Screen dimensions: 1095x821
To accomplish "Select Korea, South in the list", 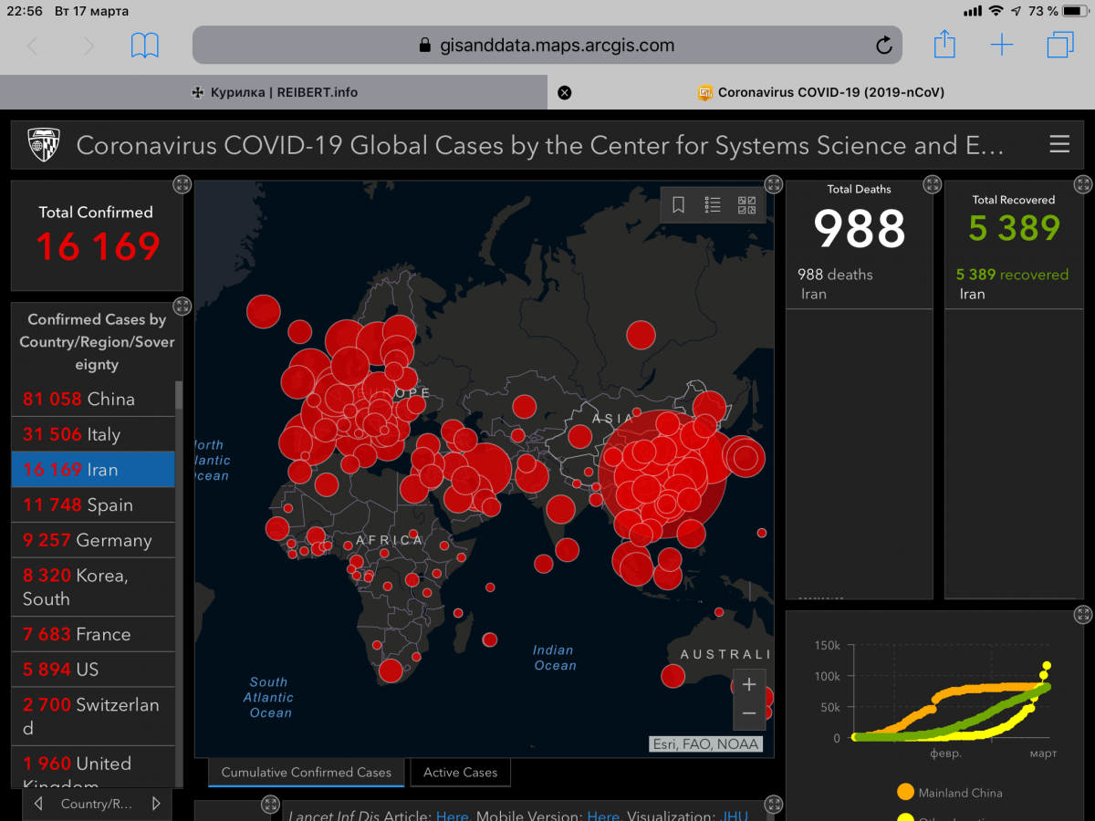I will (x=93, y=587).
